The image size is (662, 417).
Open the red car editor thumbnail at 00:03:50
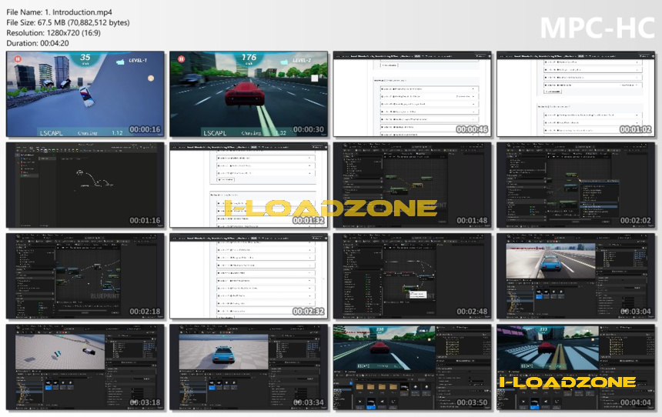412,367
